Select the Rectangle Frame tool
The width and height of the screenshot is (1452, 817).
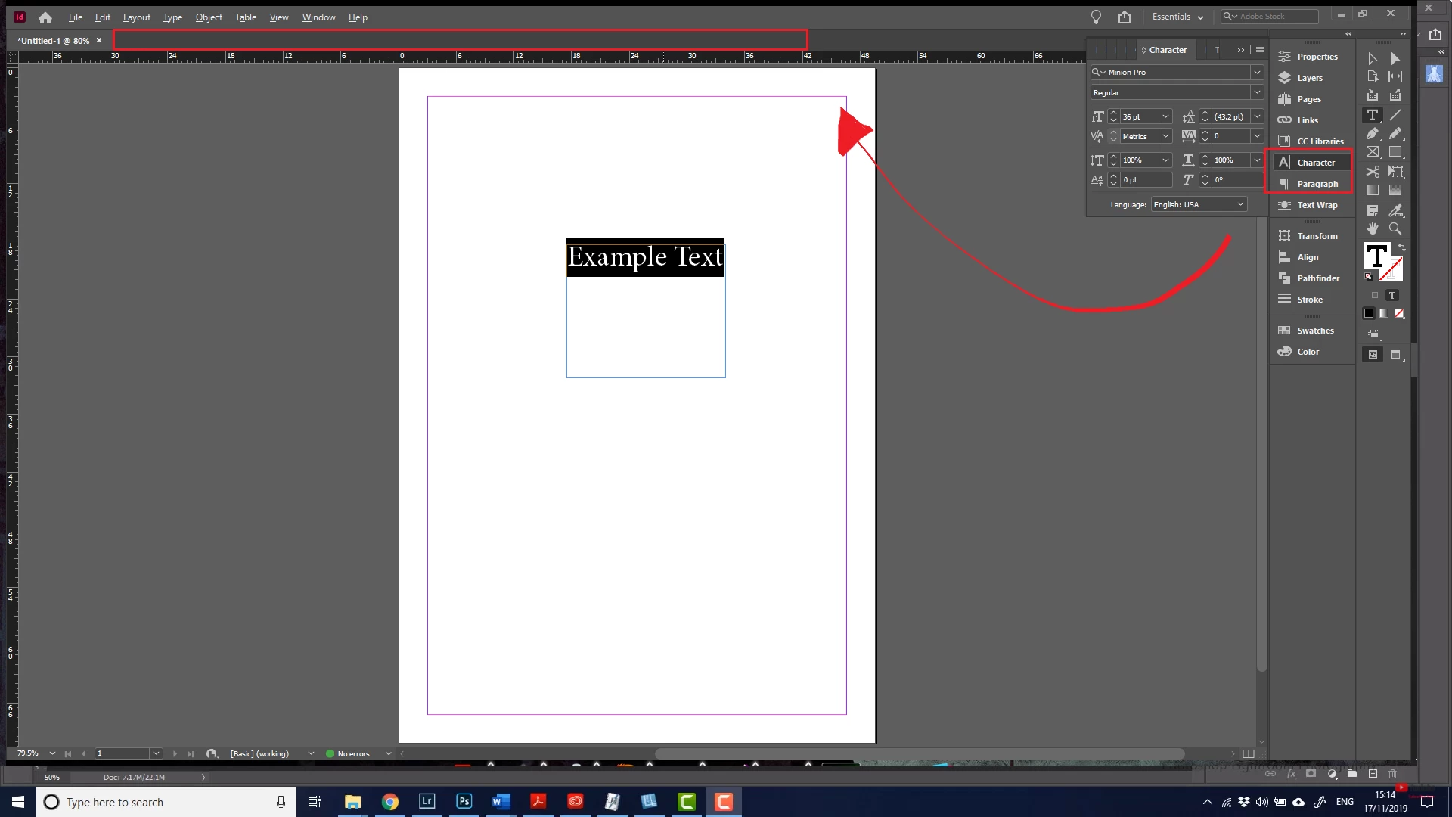(1372, 152)
